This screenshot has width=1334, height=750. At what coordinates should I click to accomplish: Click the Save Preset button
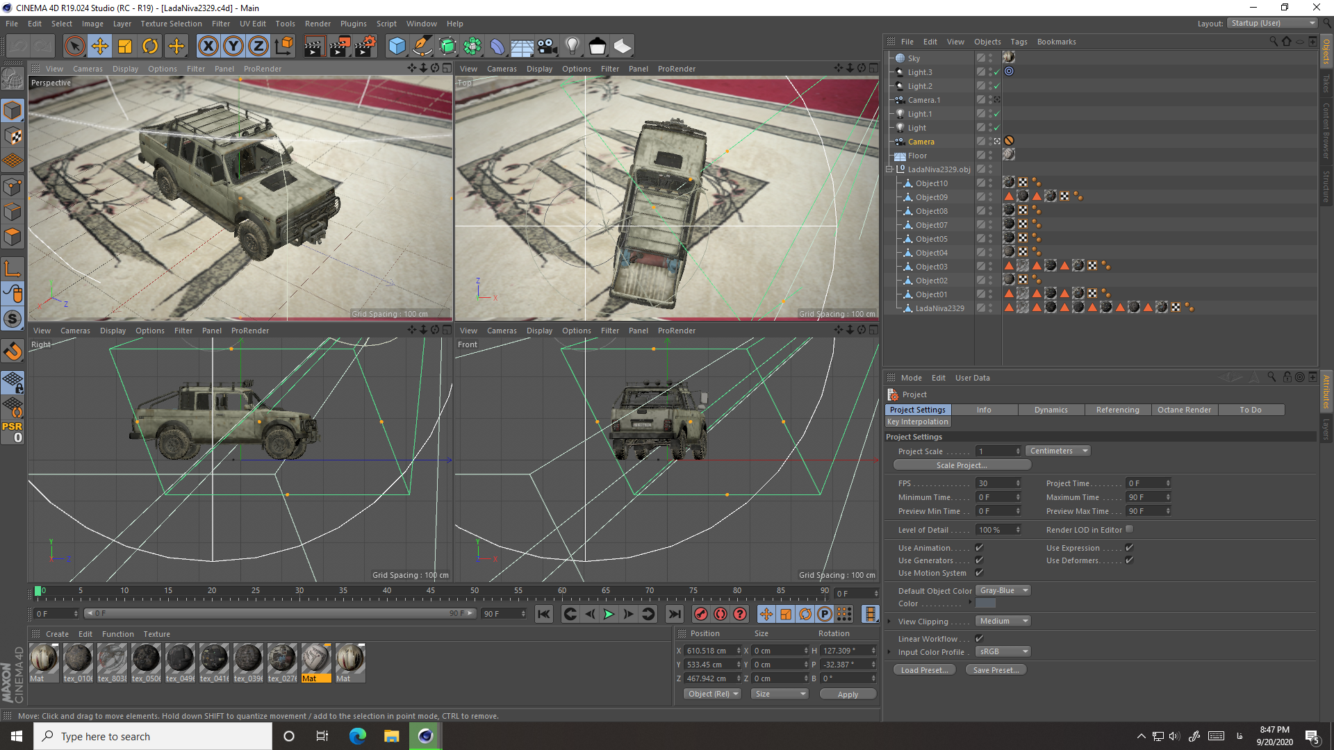click(x=996, y=669)
